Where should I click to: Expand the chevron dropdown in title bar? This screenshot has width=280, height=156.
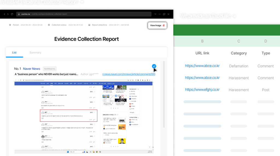click(x=155, y=14)
